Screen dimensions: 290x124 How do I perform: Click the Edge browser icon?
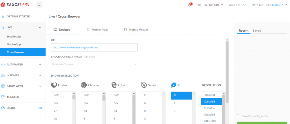point(114,85)
